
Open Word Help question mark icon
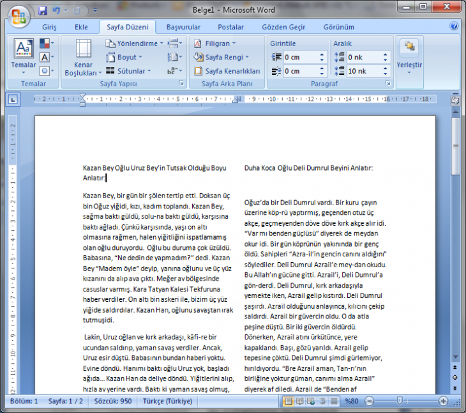[x=454, y=26]
